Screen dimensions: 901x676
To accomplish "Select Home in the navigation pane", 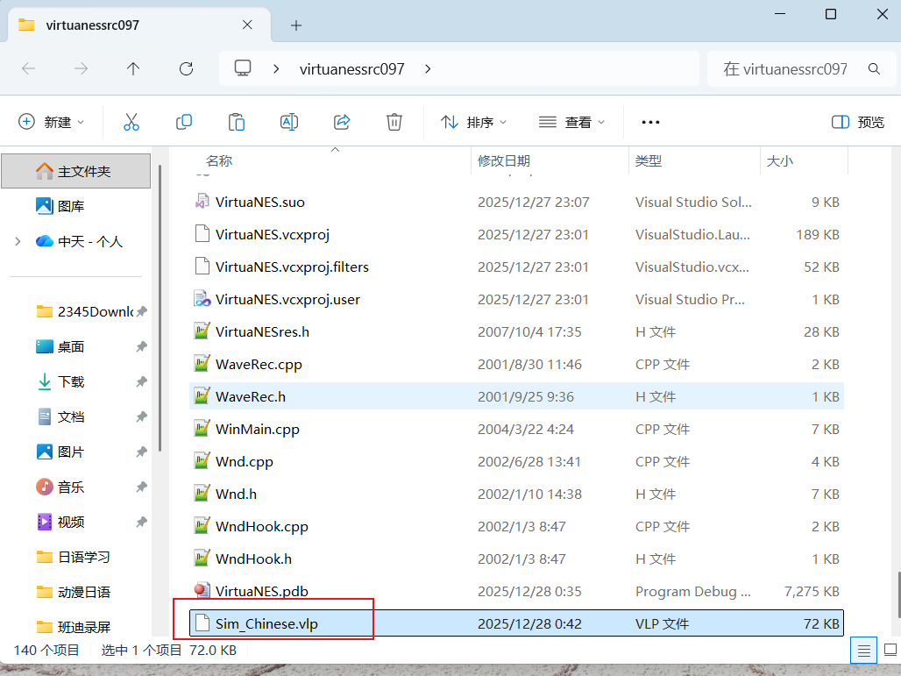I will (76, 171).
